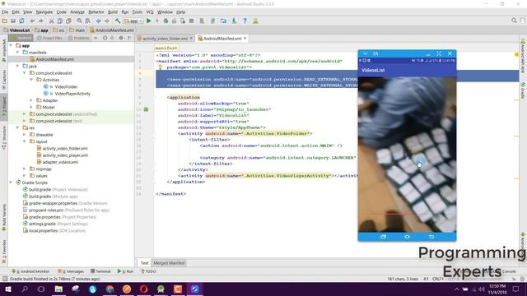Viewport: 527px width, 296px height.
Task: Open the Windows Start button
Action: coord(7,289)
